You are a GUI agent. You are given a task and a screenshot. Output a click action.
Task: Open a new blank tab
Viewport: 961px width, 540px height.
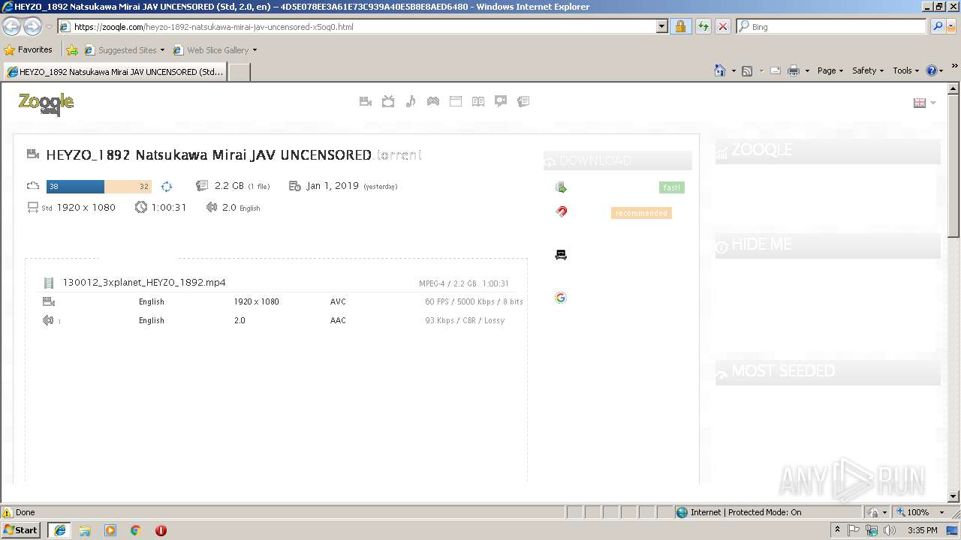239,72
